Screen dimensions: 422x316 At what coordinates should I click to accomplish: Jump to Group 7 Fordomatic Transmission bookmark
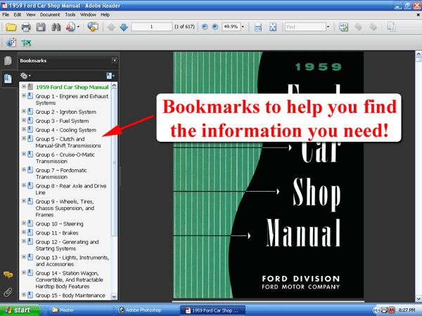tap(61, 173)
